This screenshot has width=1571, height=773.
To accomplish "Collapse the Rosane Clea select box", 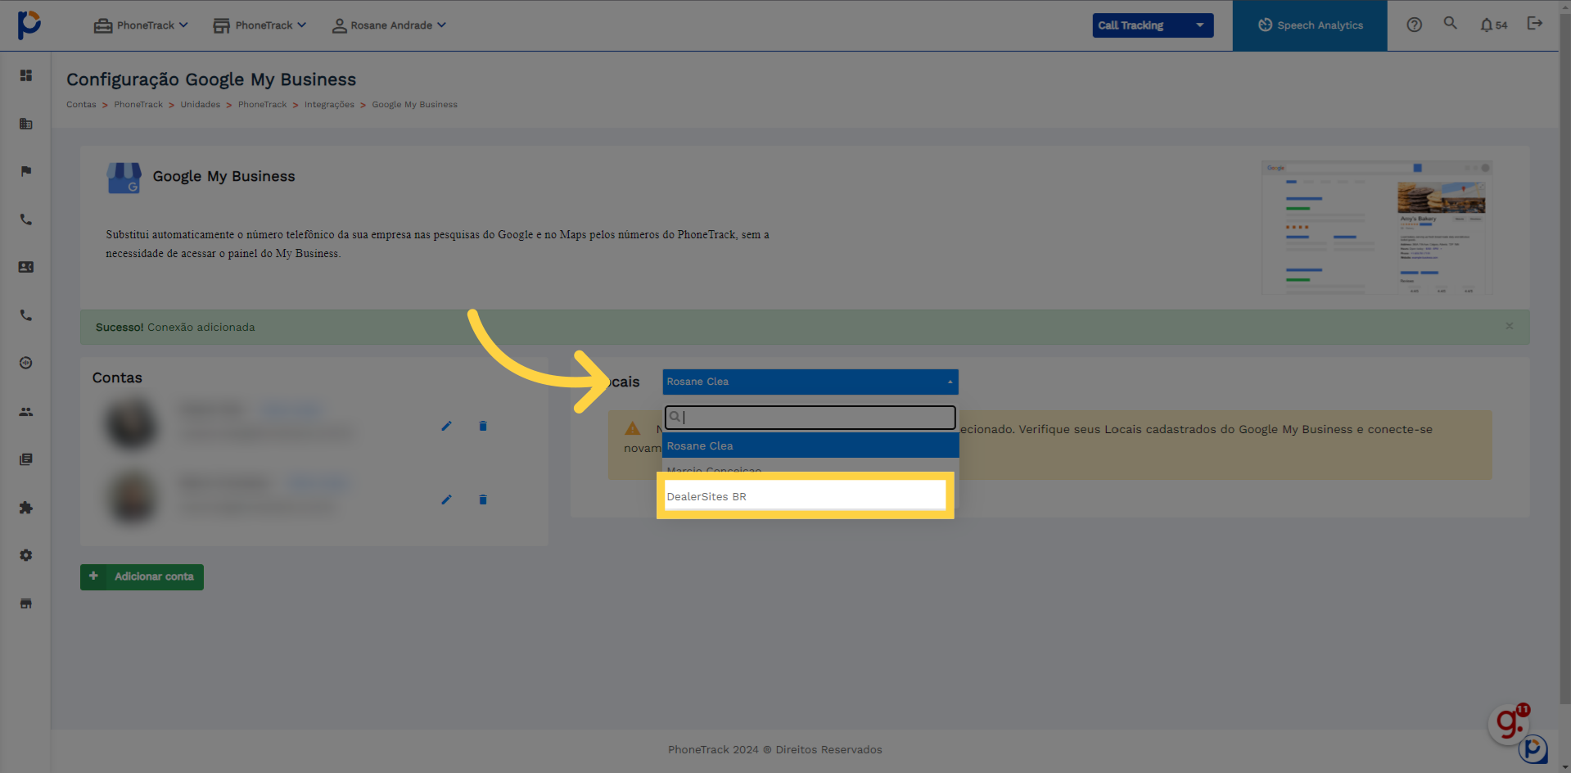I will (x=810, y=382).
